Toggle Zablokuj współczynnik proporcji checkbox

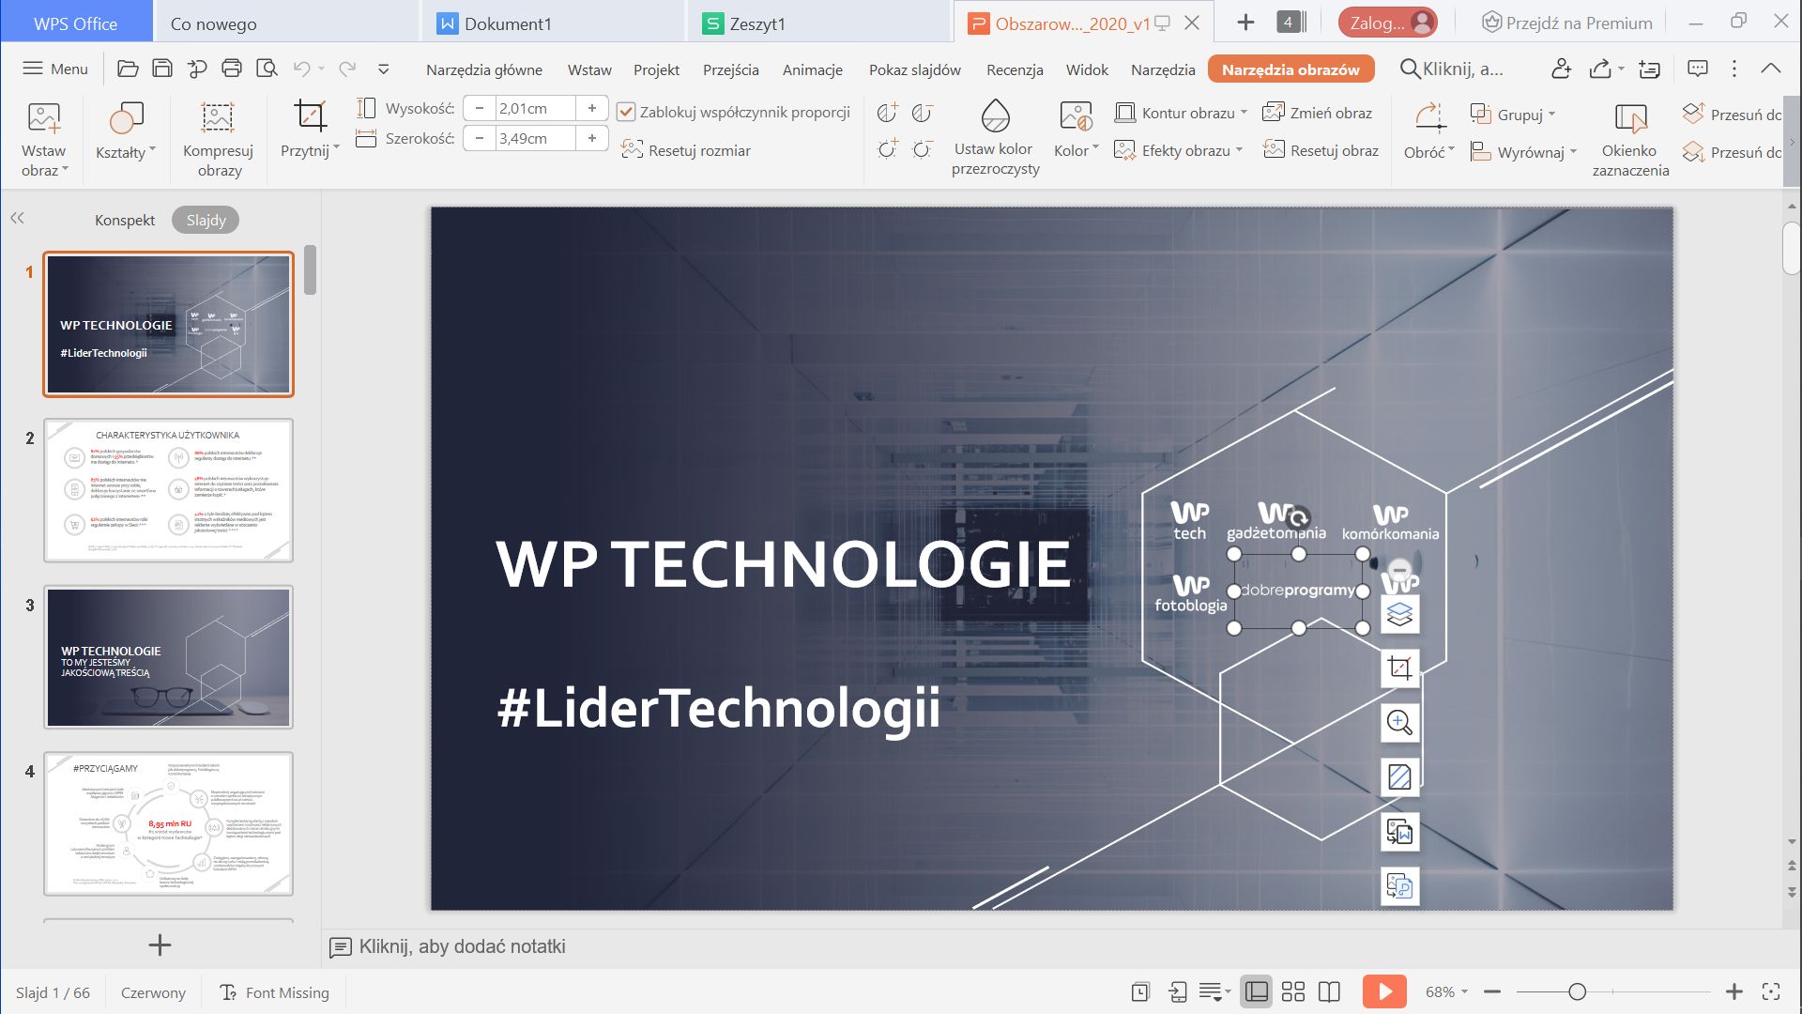pyautogui.click(x=626, y=113)
